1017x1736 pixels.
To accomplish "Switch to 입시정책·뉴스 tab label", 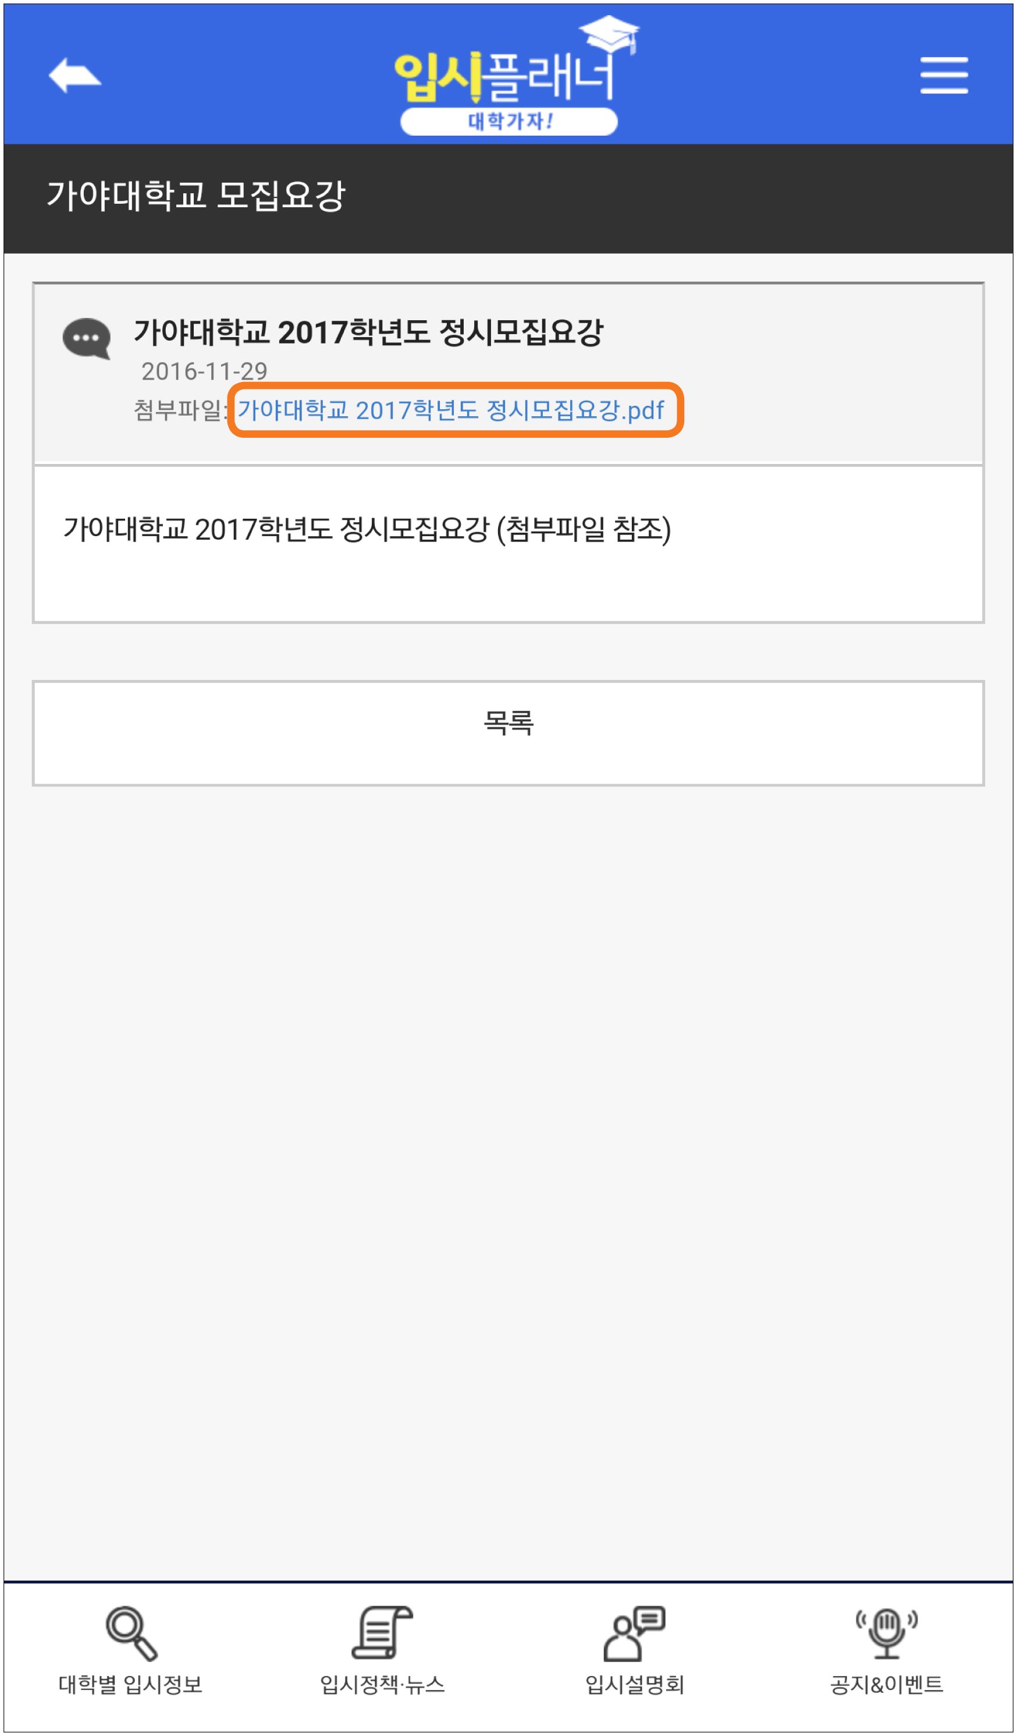I will tap(382, 1684).
